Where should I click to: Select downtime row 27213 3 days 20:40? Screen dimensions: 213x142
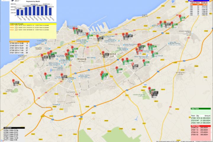pyautogui.click(x=11, y=134)
